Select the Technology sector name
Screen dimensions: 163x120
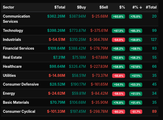pyautogui.click(x=13, y=31)
